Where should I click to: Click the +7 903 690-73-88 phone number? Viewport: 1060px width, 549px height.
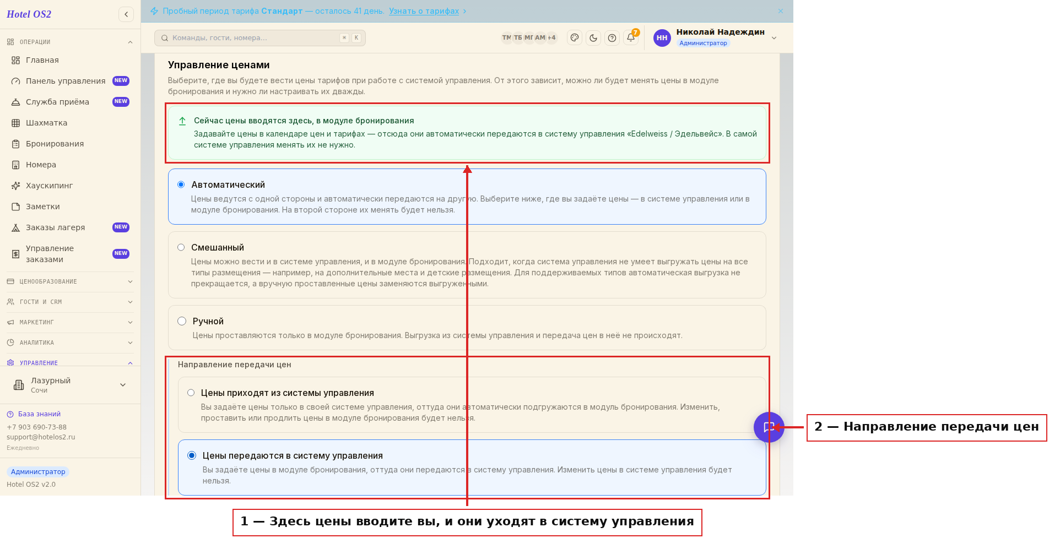36,427
